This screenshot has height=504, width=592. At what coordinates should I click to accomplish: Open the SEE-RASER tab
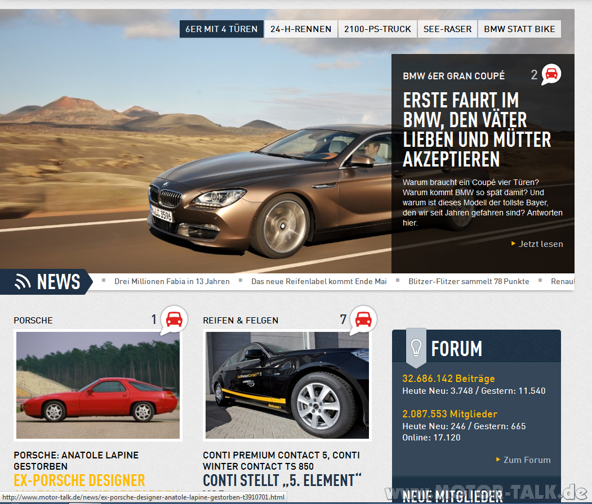click(447, 29)
